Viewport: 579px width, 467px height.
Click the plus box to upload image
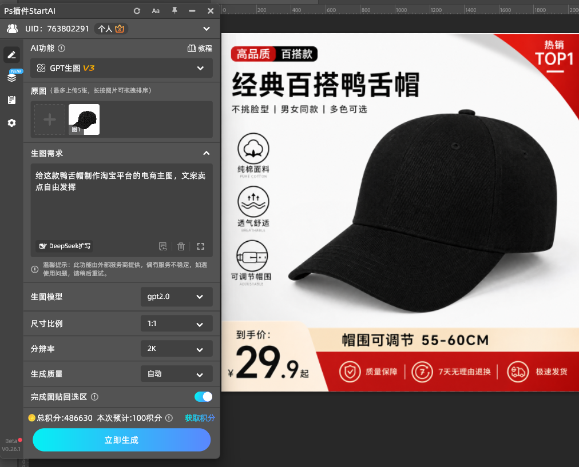point(50,119)
